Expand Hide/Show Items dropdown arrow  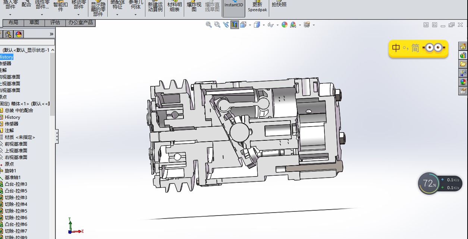(277, 25)
